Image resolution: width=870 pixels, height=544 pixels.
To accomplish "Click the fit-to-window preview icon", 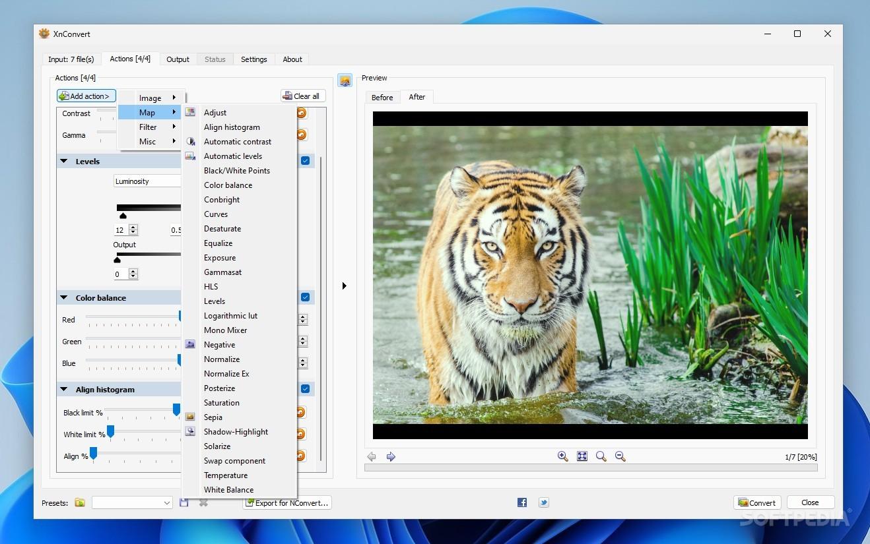I will [582, 456].
